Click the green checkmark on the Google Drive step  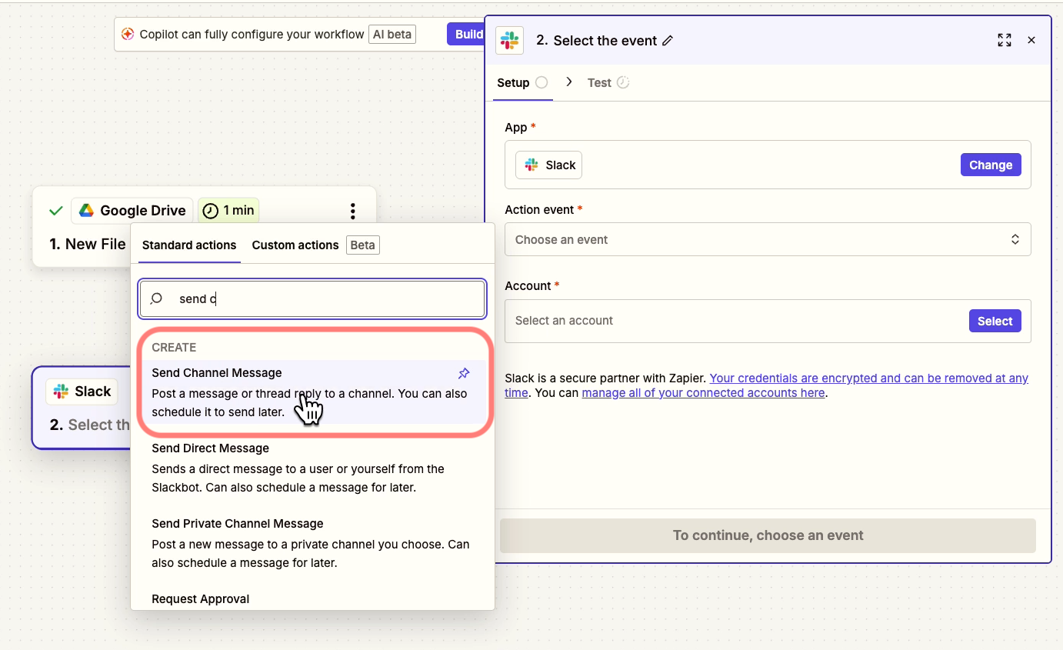[55, 210]
